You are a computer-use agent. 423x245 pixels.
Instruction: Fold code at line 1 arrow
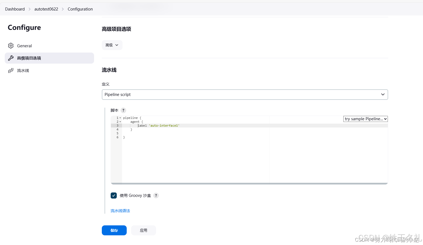click(x=120, y=118)
